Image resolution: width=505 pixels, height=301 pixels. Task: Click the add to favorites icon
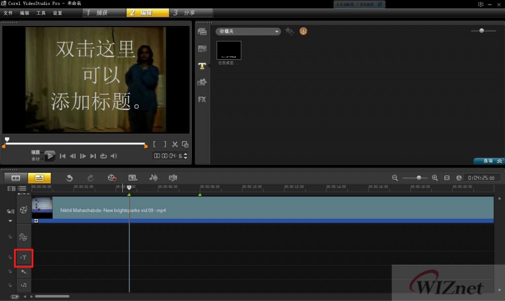coord(289,31)
